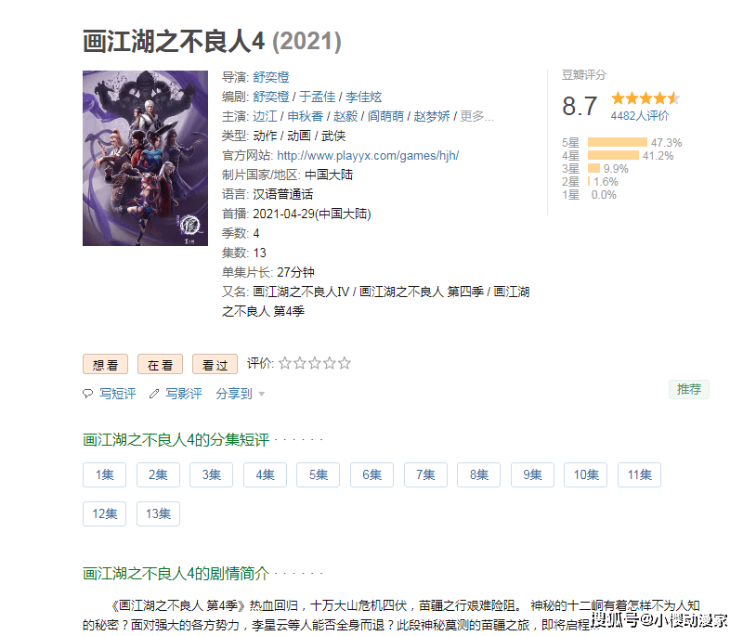The height and width of the screenshot is (636, 743).
Task: Mark as 看过
Action: coord(215,364)
